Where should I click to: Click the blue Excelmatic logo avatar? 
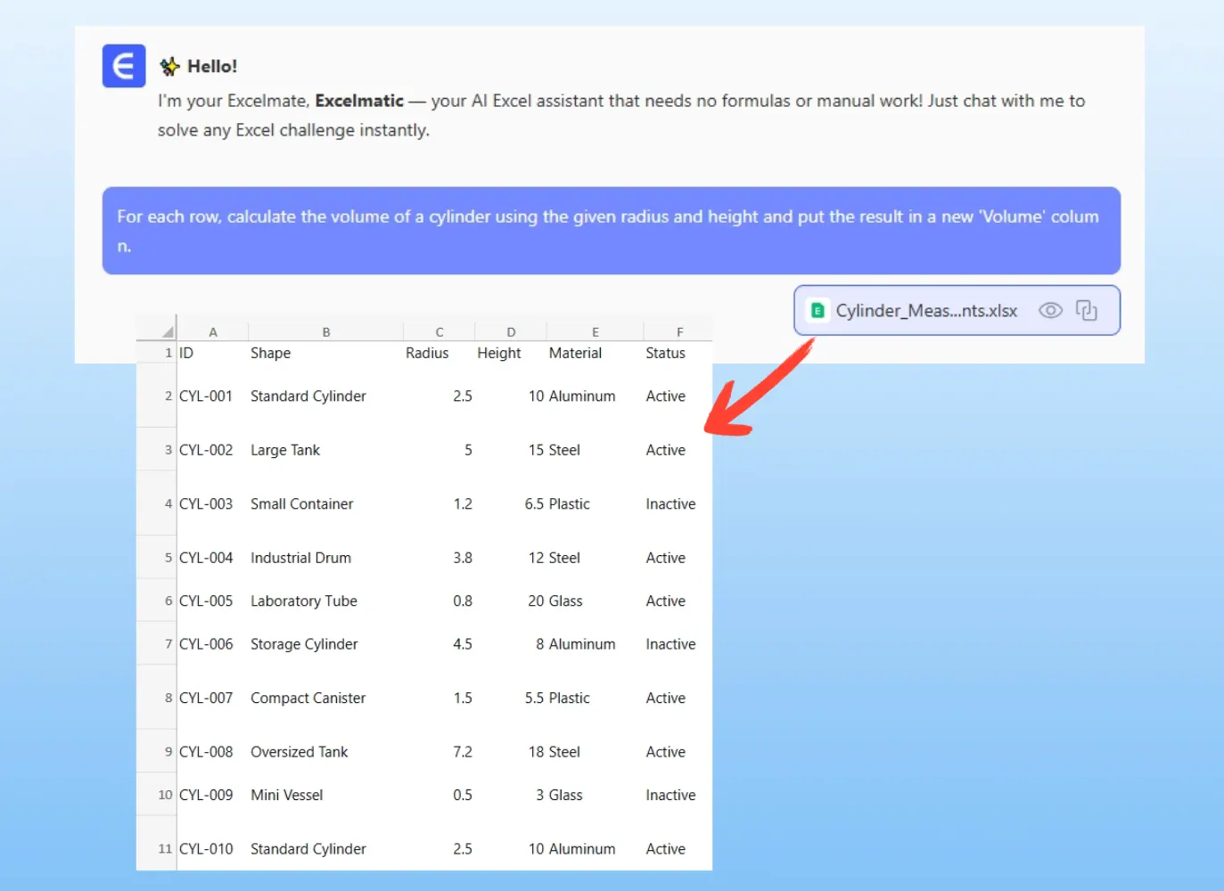[124, 66]
